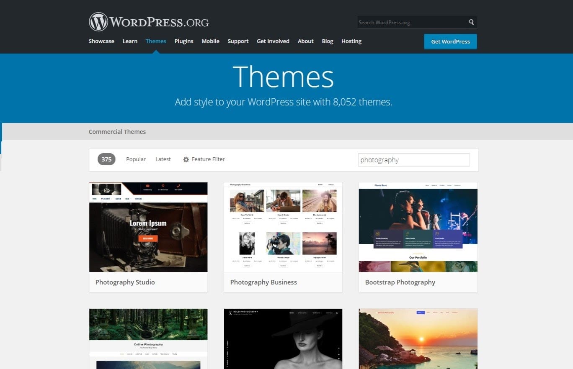Viewport: 573px width, 369px height.
Task: Click the Get WordPress button
Action: click(450, 41)
